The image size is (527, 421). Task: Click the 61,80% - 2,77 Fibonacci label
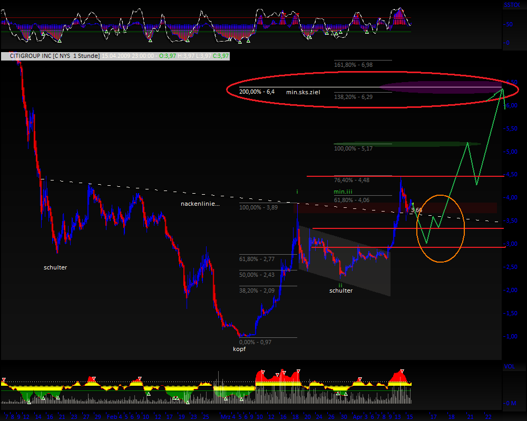pyautogui.click(x=257, y=259)
